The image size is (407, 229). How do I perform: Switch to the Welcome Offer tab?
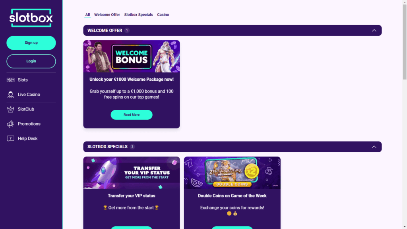[107, 15]
